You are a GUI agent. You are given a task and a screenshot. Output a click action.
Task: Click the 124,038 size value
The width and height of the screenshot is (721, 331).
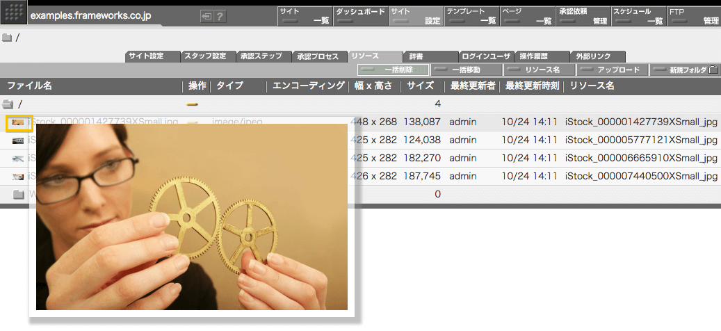coord(422,140)
